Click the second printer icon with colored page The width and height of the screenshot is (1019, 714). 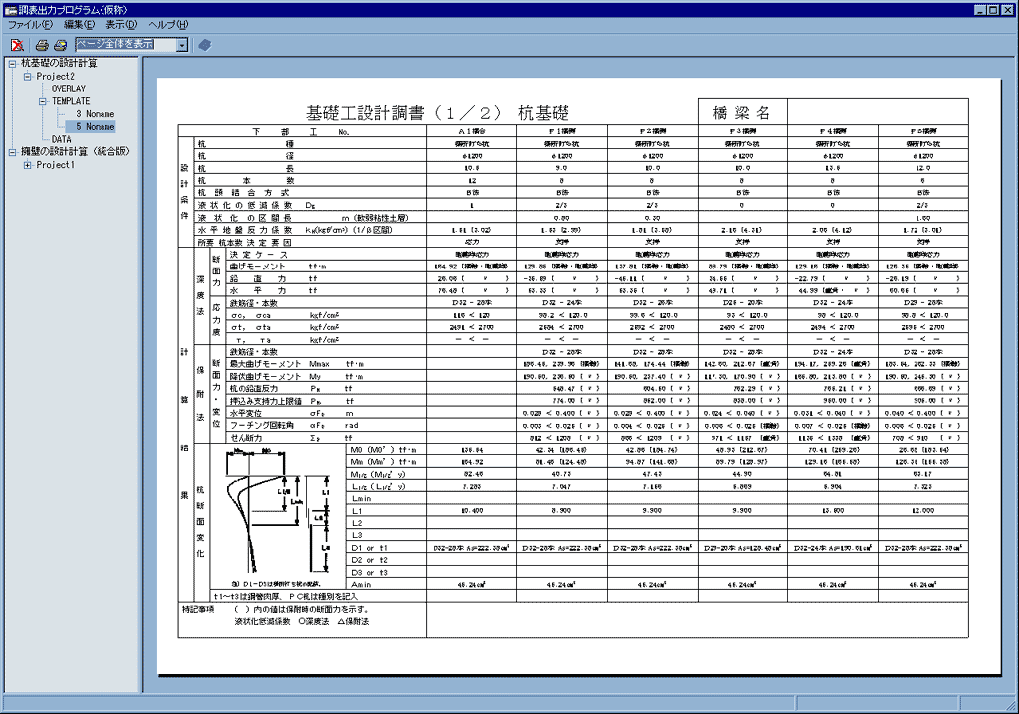click(x=60, y=44)
